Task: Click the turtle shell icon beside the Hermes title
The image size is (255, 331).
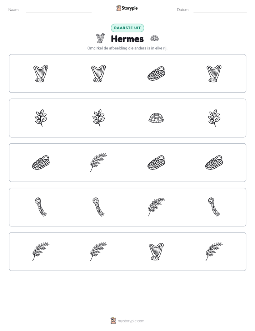Action: point(155,38)
